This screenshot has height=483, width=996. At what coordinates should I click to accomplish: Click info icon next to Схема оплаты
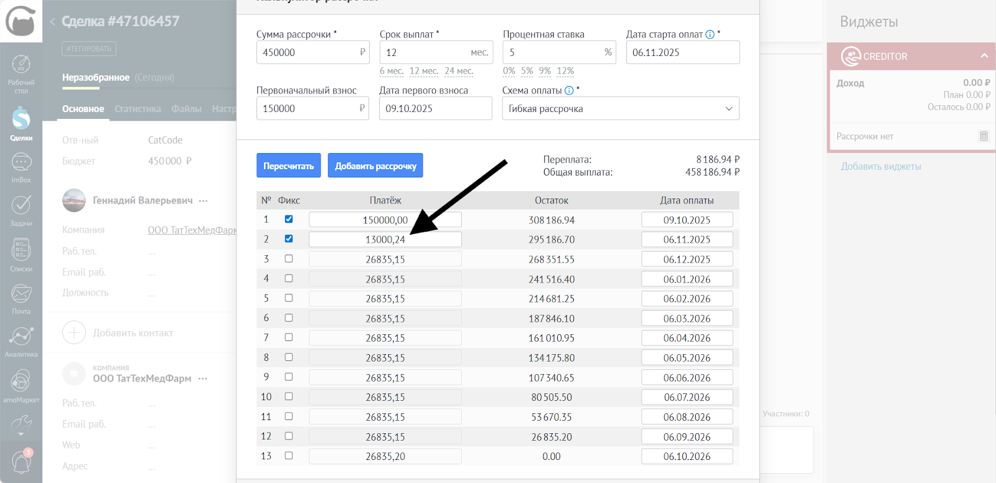pos(569,90)
